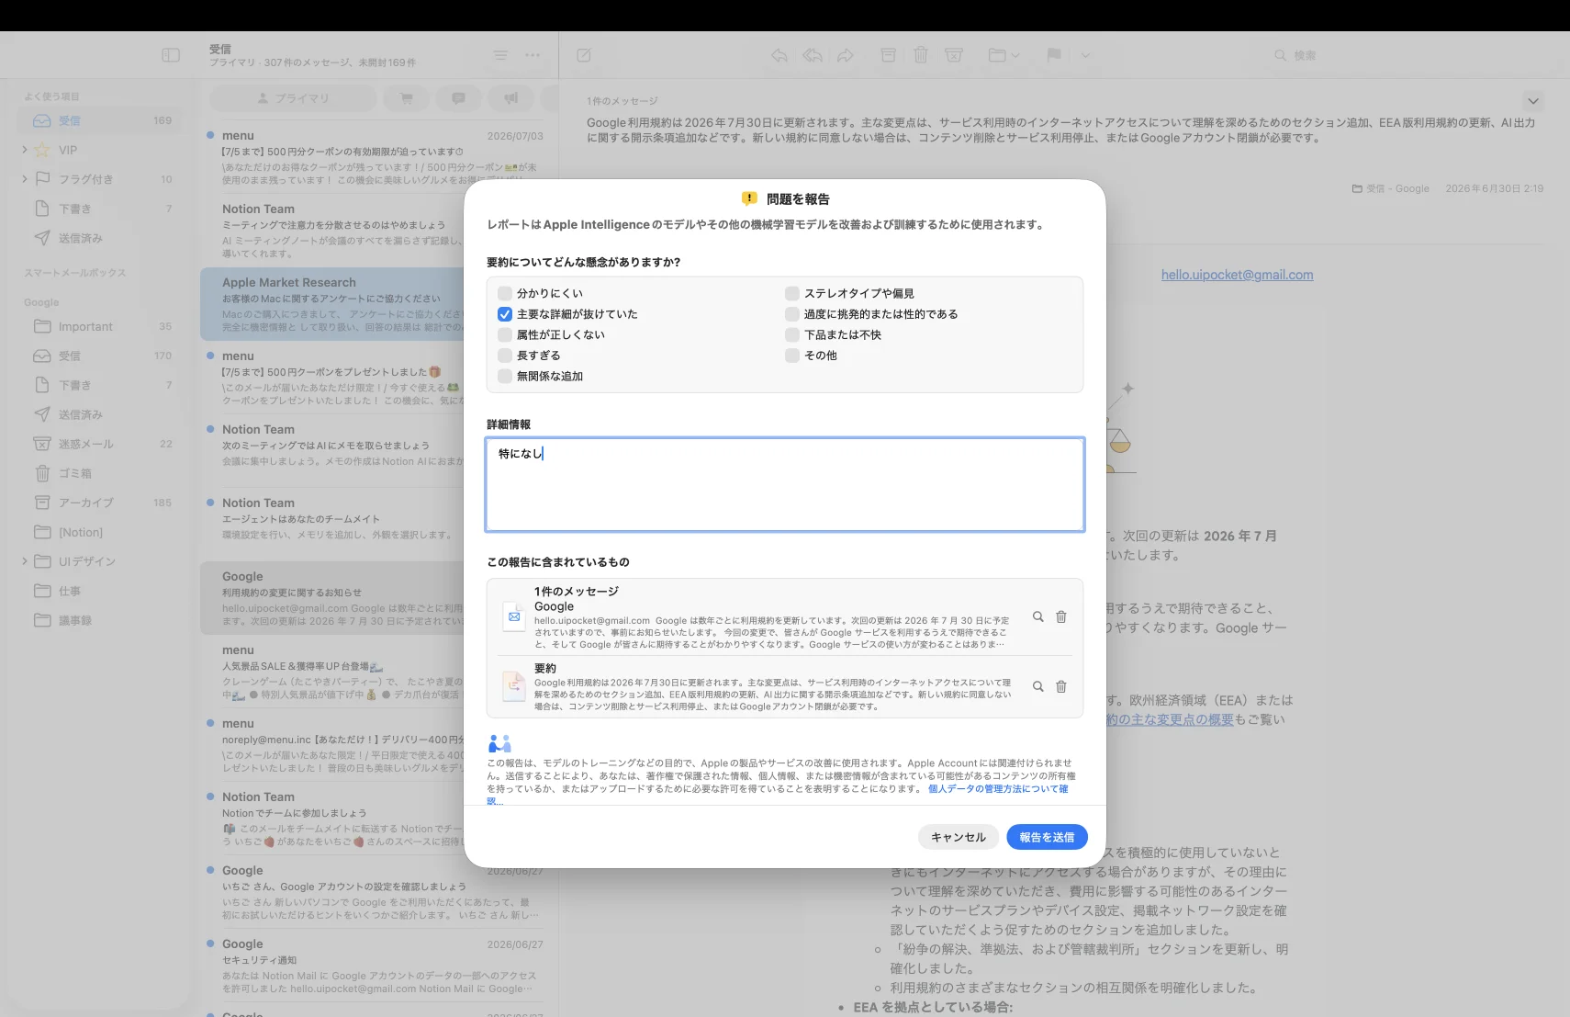The height and width of the screenshot is (1017, 1570).
Task: Open the message filter icon
Action: click(500, 55)
